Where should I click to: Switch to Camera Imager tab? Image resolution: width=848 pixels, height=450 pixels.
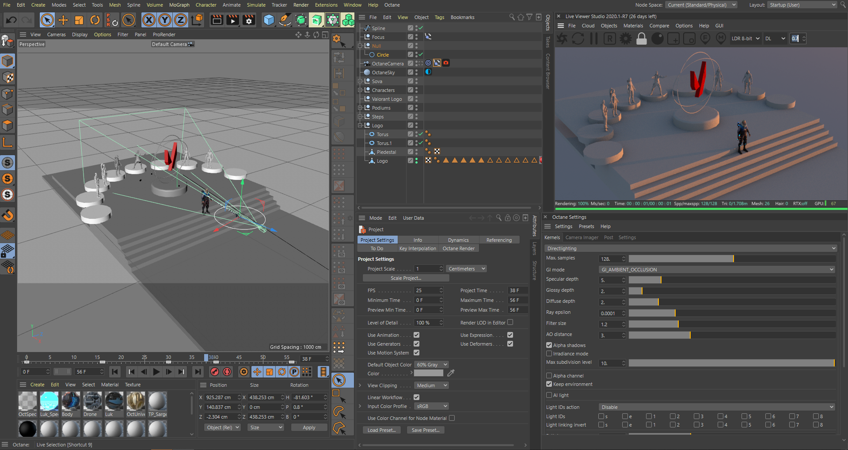[x=582, y=237]
